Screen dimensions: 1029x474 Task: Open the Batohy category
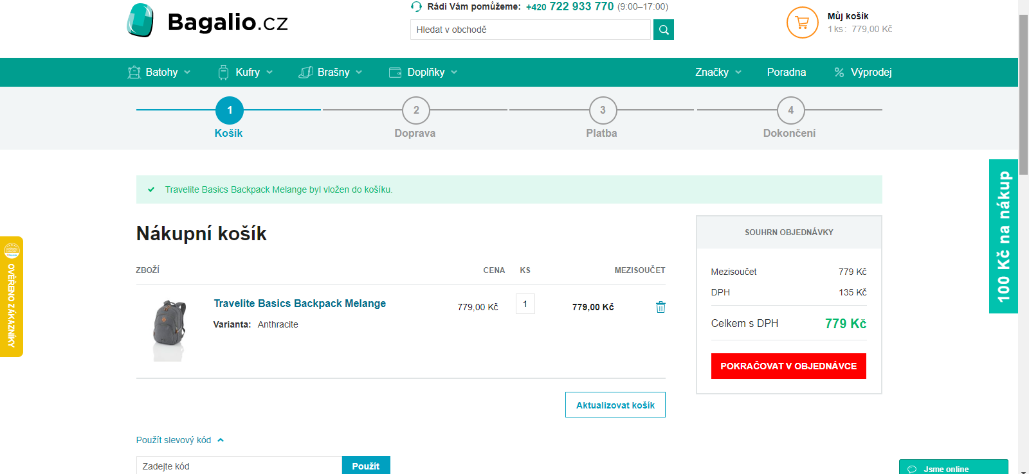161,72
